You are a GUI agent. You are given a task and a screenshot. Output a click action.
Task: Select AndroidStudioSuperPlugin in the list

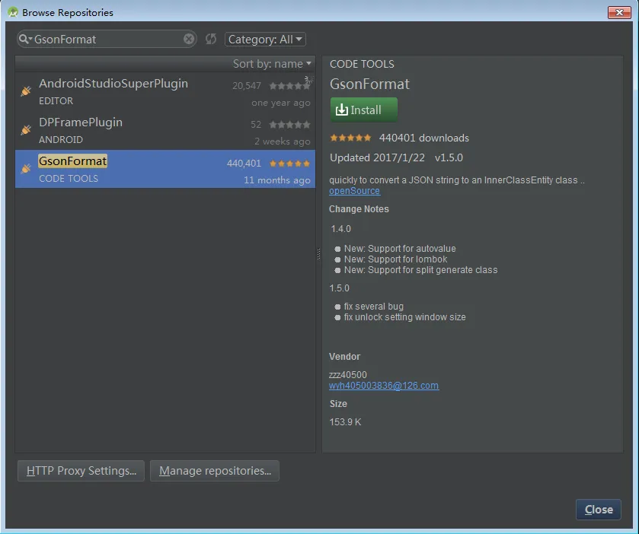[x=165, y=91]
